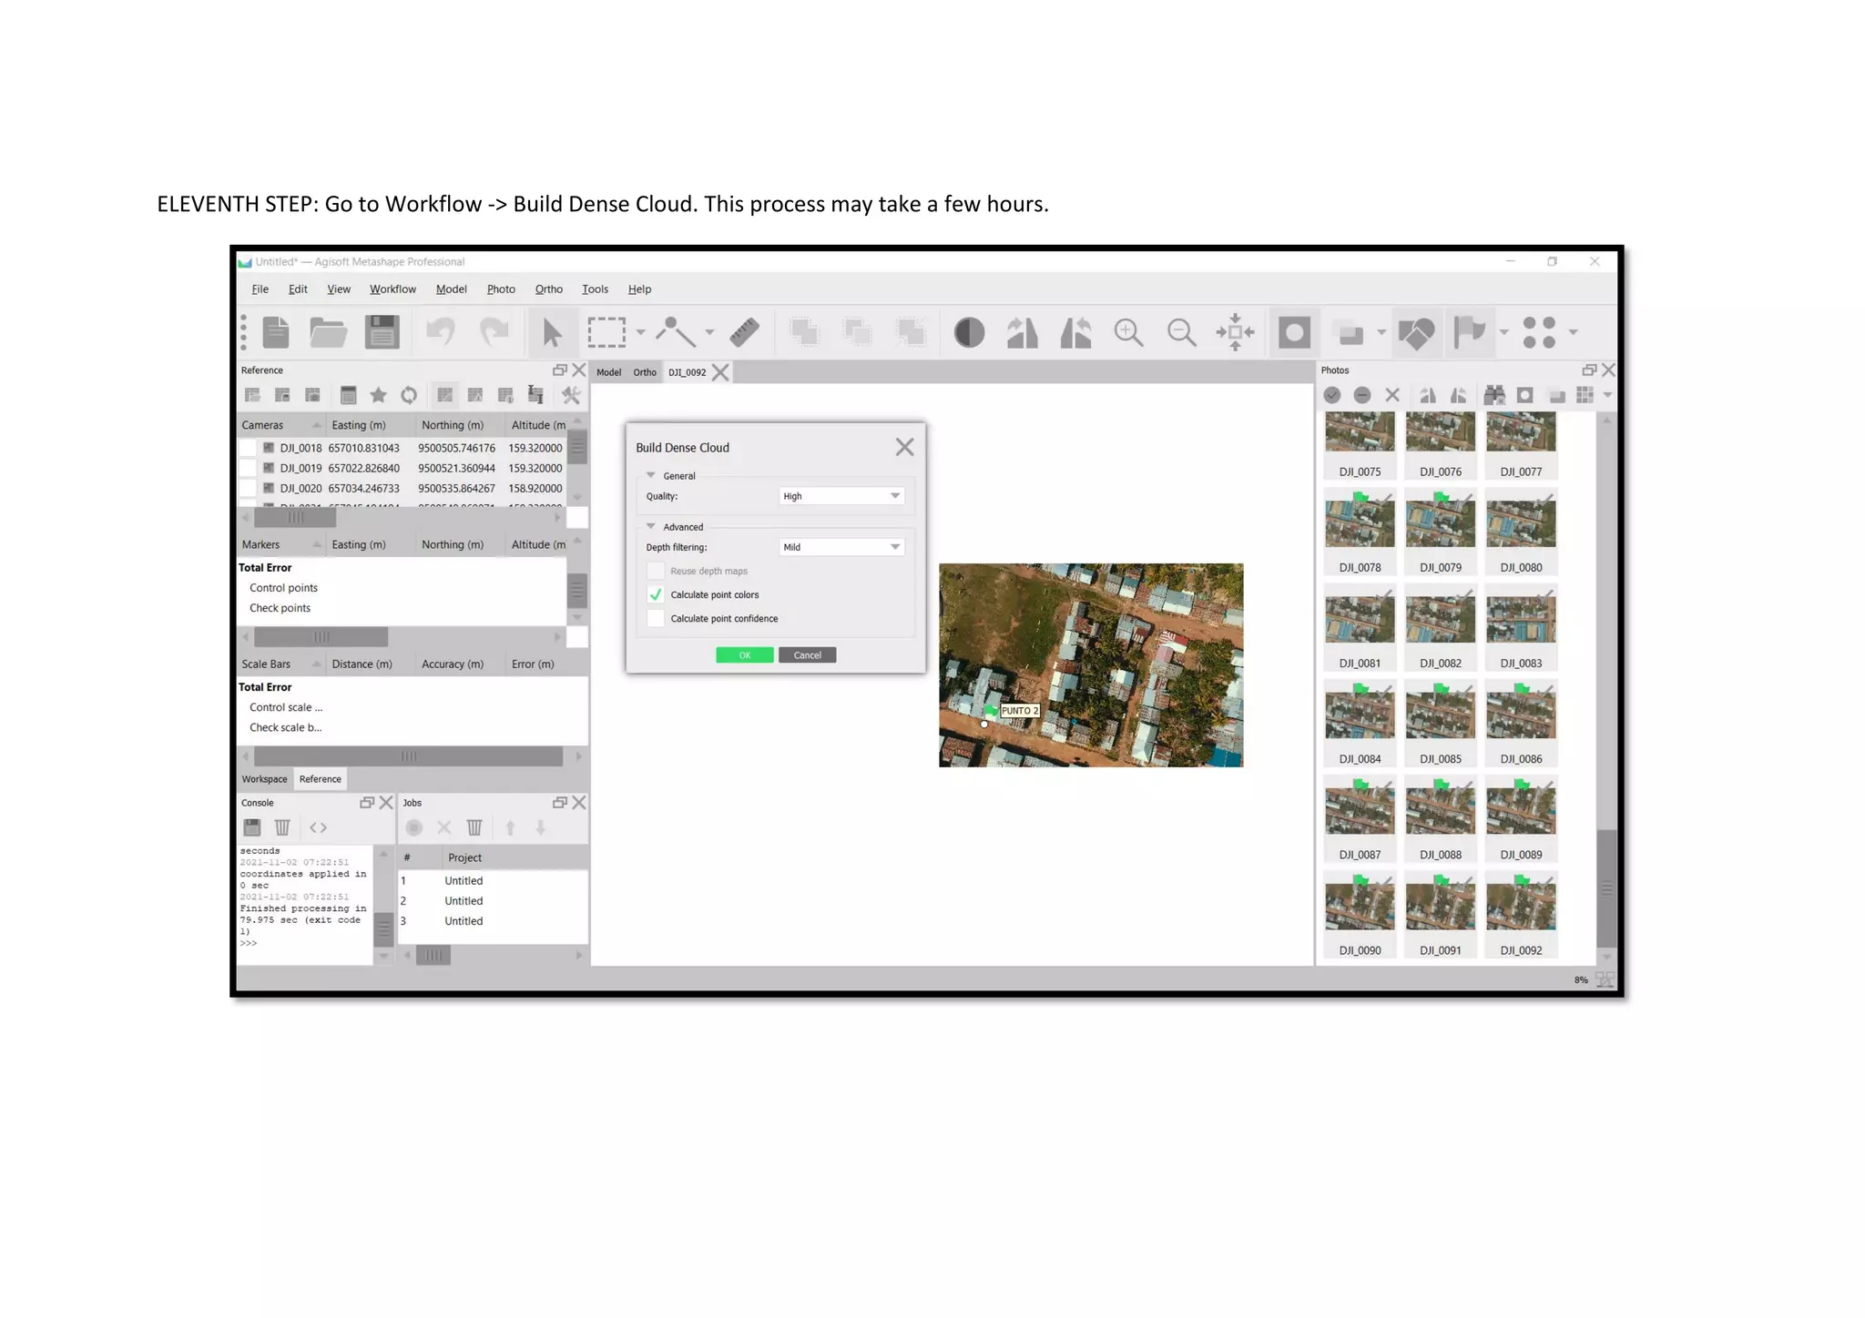Toggle the brightness/contrast half-circle icon
The height and width of the screenshot is (1318, 1865).
point(969,332)
